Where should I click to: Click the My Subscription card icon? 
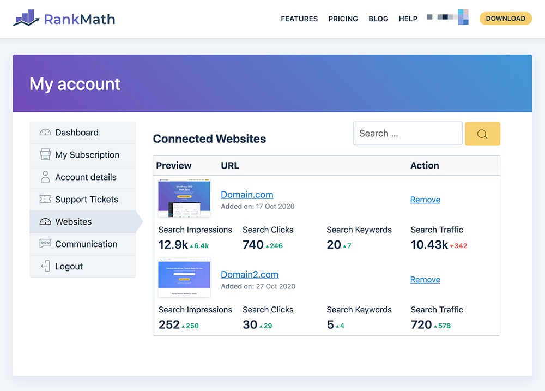click(x=45, y=154)
